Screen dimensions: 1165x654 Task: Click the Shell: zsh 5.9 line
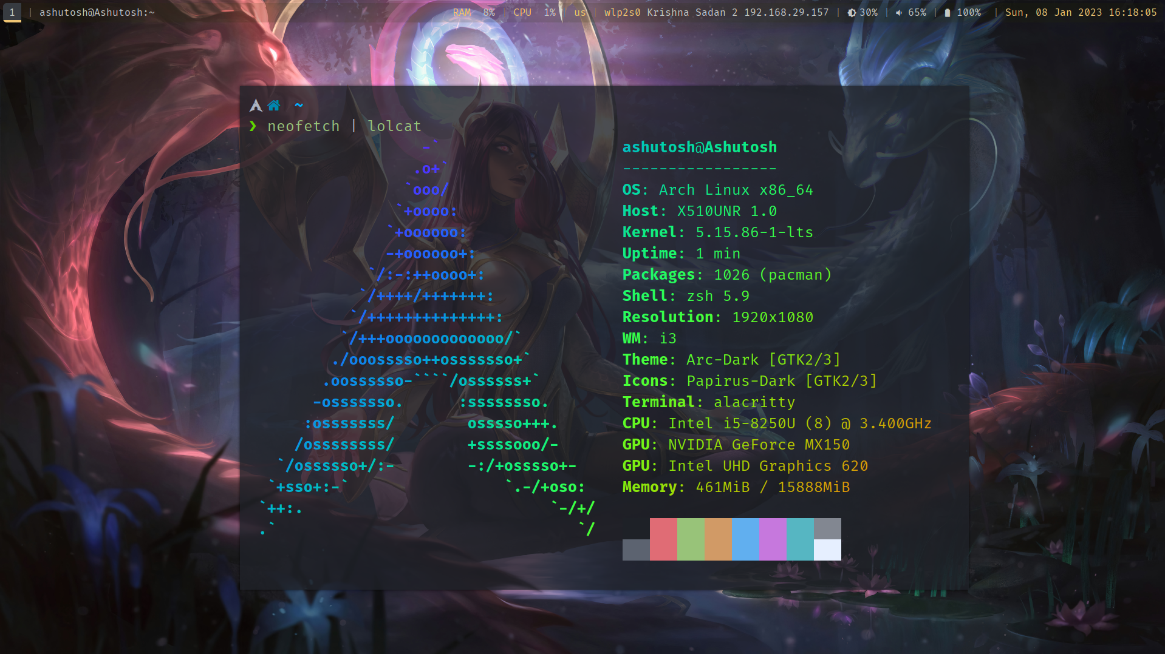tap(686, 296)
